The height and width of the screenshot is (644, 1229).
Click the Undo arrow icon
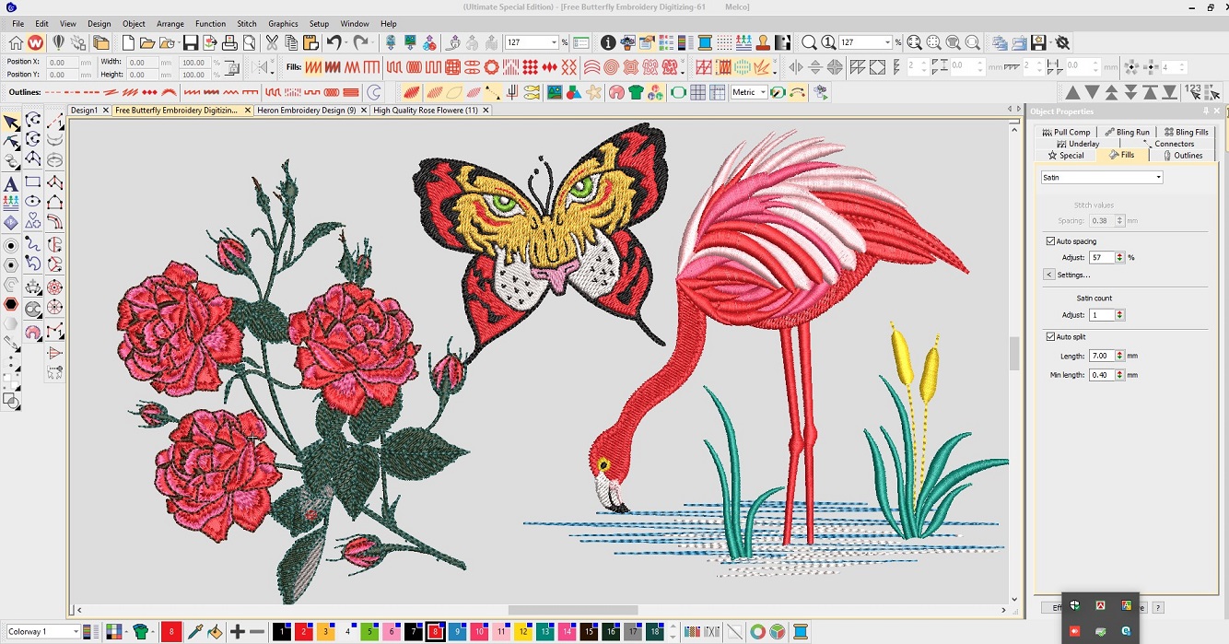point(334,43)
